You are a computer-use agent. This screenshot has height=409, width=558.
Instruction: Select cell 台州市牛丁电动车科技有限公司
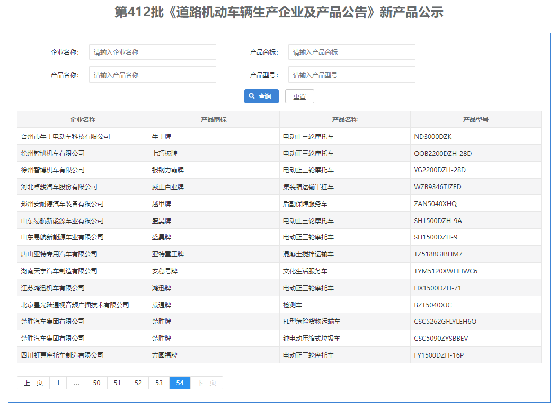83,136
